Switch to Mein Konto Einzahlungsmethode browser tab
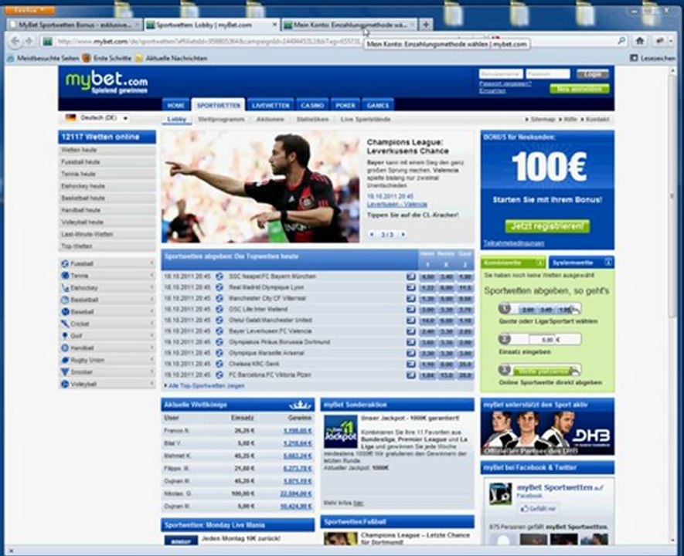The image size is (684, 556). 350,25
